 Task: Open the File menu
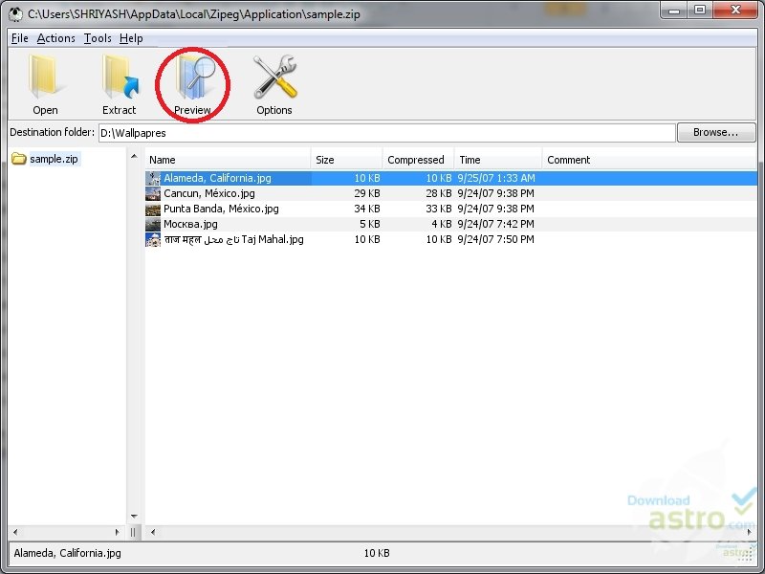pyautogui.click(x=18, y=38)
